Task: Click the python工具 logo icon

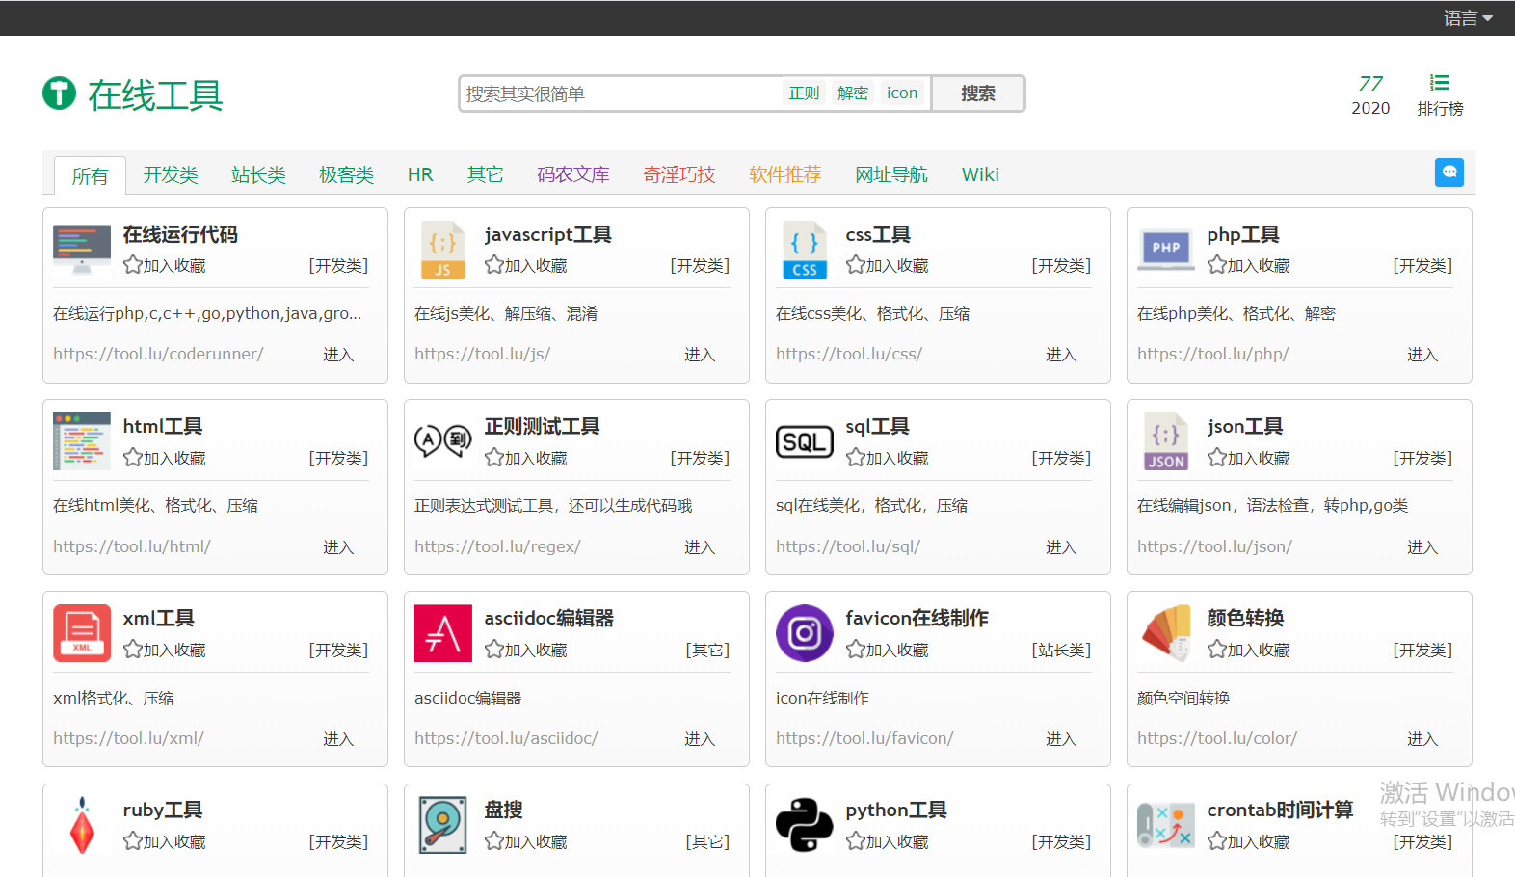Action: coord(805,825)
